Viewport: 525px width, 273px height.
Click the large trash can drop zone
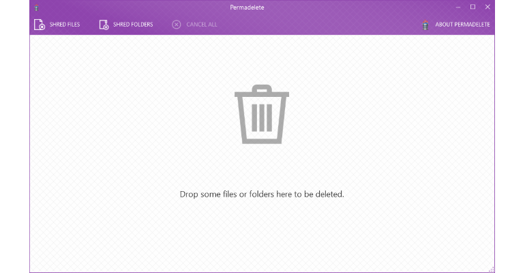coord(262,114)
